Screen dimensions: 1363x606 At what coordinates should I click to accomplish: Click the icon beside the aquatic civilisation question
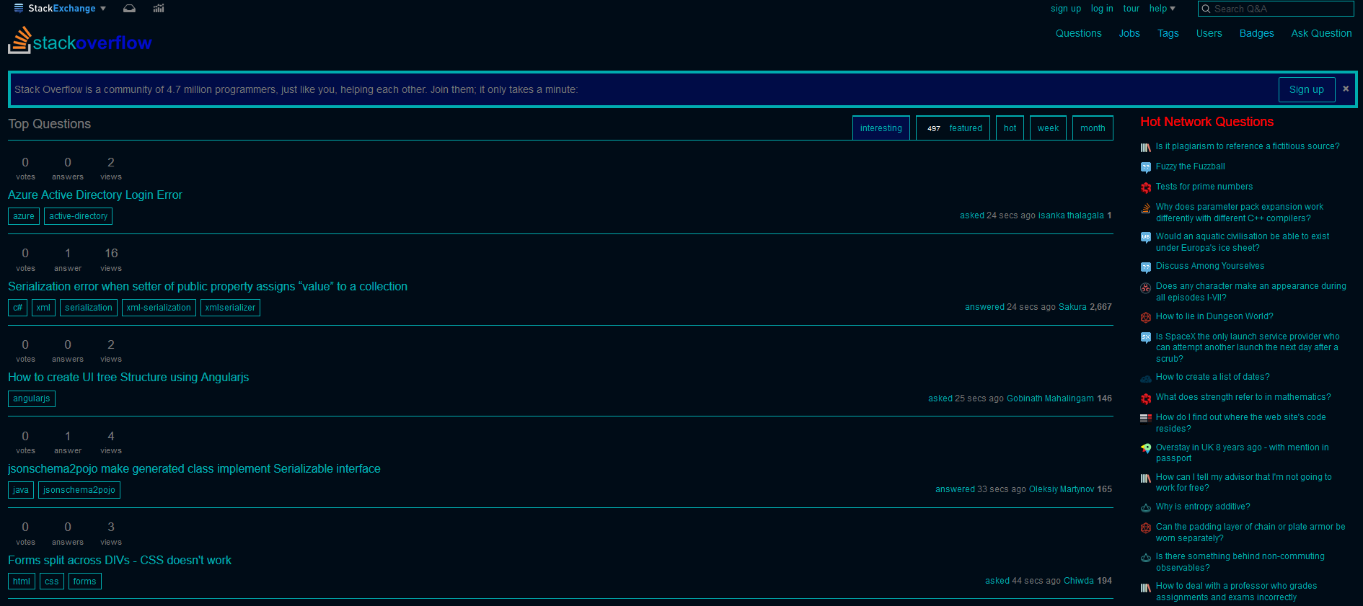(x=1145, y=237)
